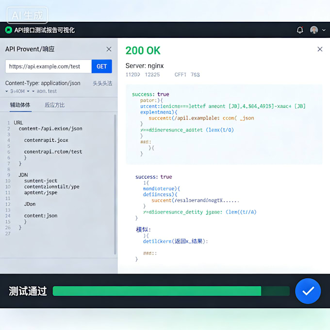Select the 'JDN' code line
The height and width of the screenshot is (330, 330).
pyautogui.click(x=23, y=175)
